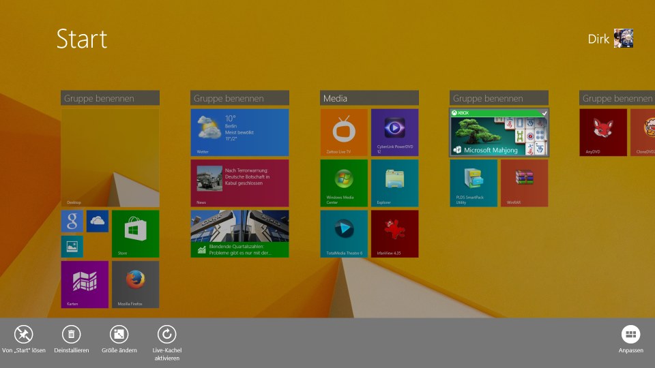Launch CyberLink PowerDVD 12 tile
The width and height of the screenshot is (655, 368).
coord(395,132)
